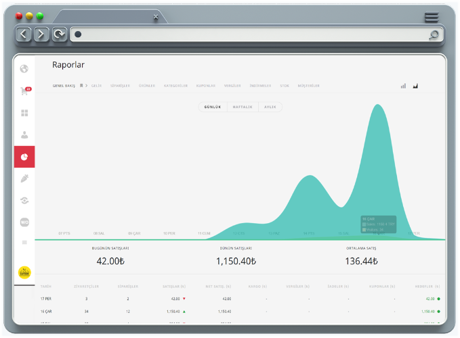Viewport: 460px width, 338px height.
Task: Expand the sidebar hamburger menu lines
Action: [x=24, y=242]
